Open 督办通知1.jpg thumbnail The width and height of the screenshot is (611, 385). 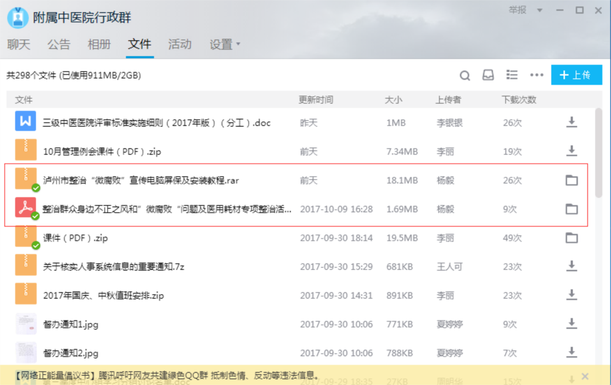pyautogui.click(x=25, y=324)
